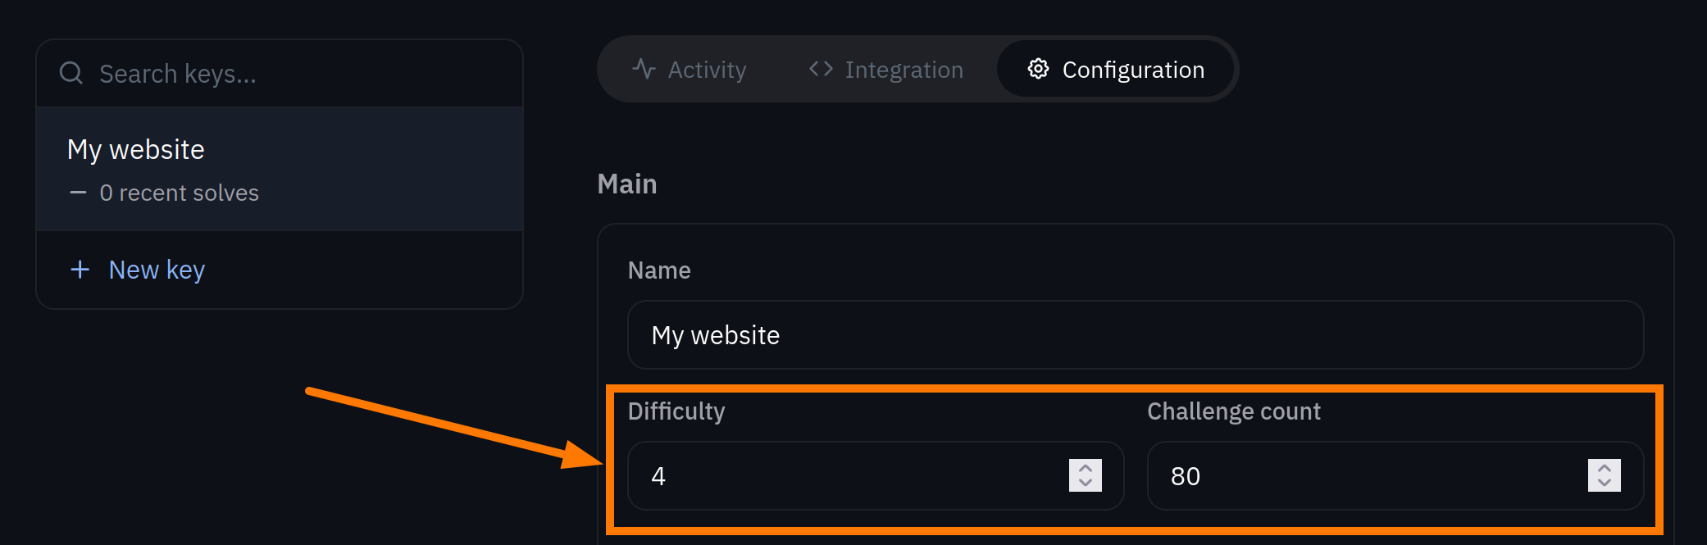Click the Difficulty stepper control
Image resolution: width=1707 pixels, height=545 pixels.
pos(1084,475)
